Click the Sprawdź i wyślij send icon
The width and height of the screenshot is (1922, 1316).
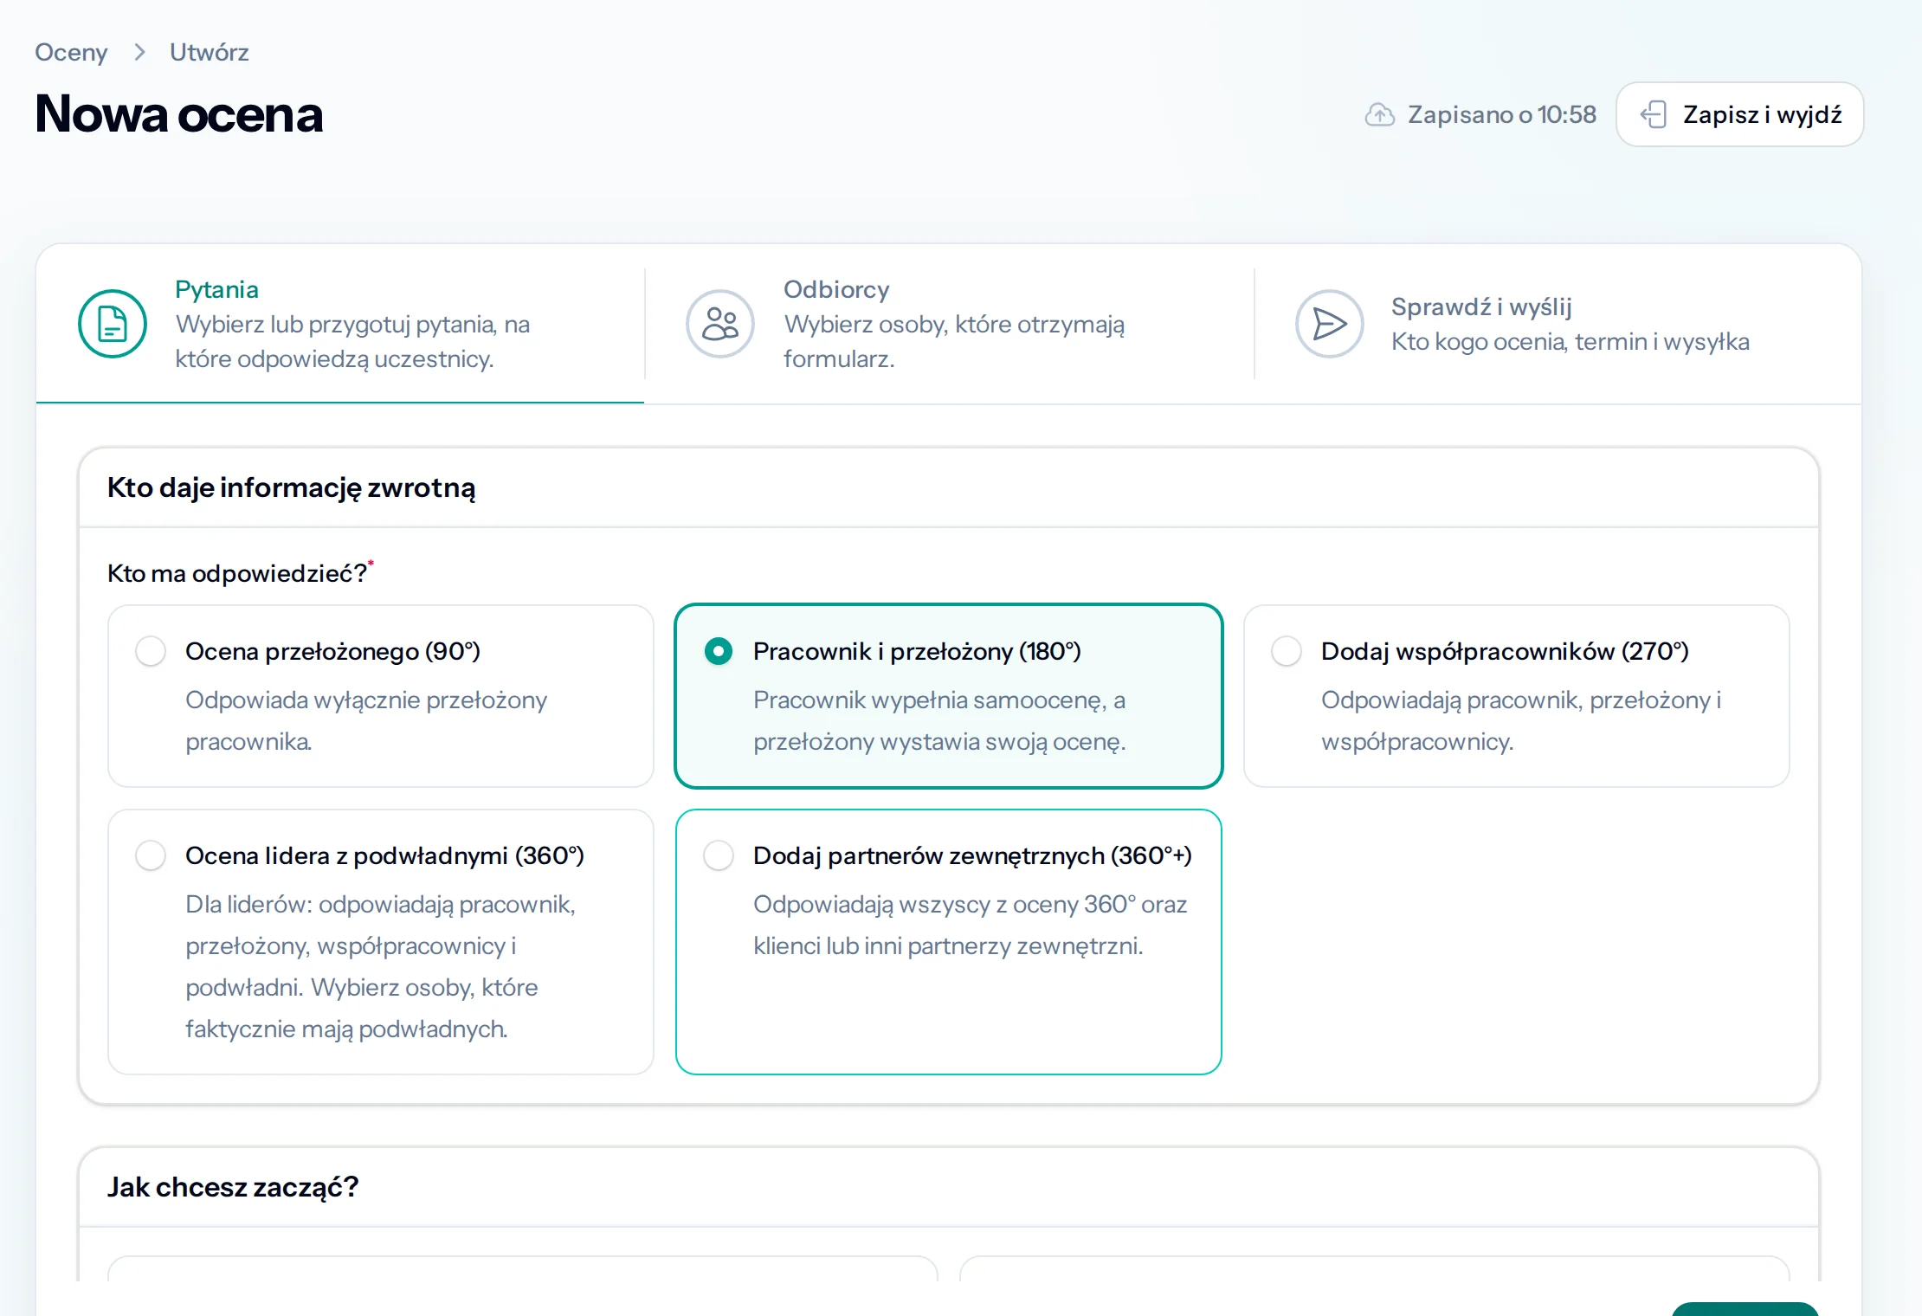pyautogui.click(x=1330, y=324)
